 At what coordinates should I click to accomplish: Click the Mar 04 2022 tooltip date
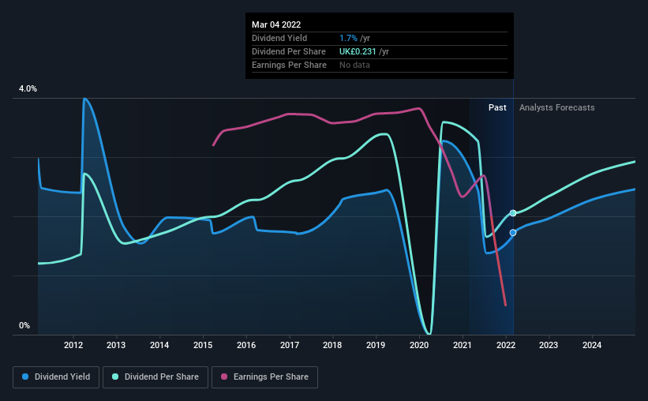tap(276, 24)
